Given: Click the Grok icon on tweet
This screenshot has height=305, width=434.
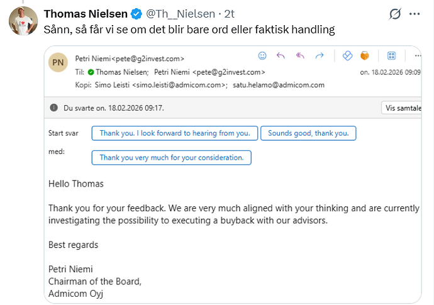Looking at the screenshot, I should click(x=396, y=14).
